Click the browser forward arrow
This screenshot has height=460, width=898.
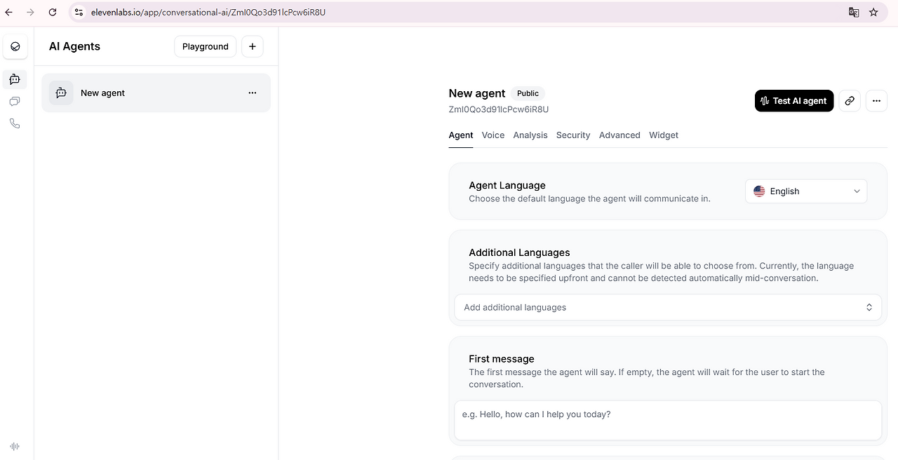click(x=30, y=12)
